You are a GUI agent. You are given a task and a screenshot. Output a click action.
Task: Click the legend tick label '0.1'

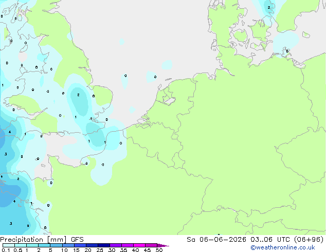pos(6,250)
